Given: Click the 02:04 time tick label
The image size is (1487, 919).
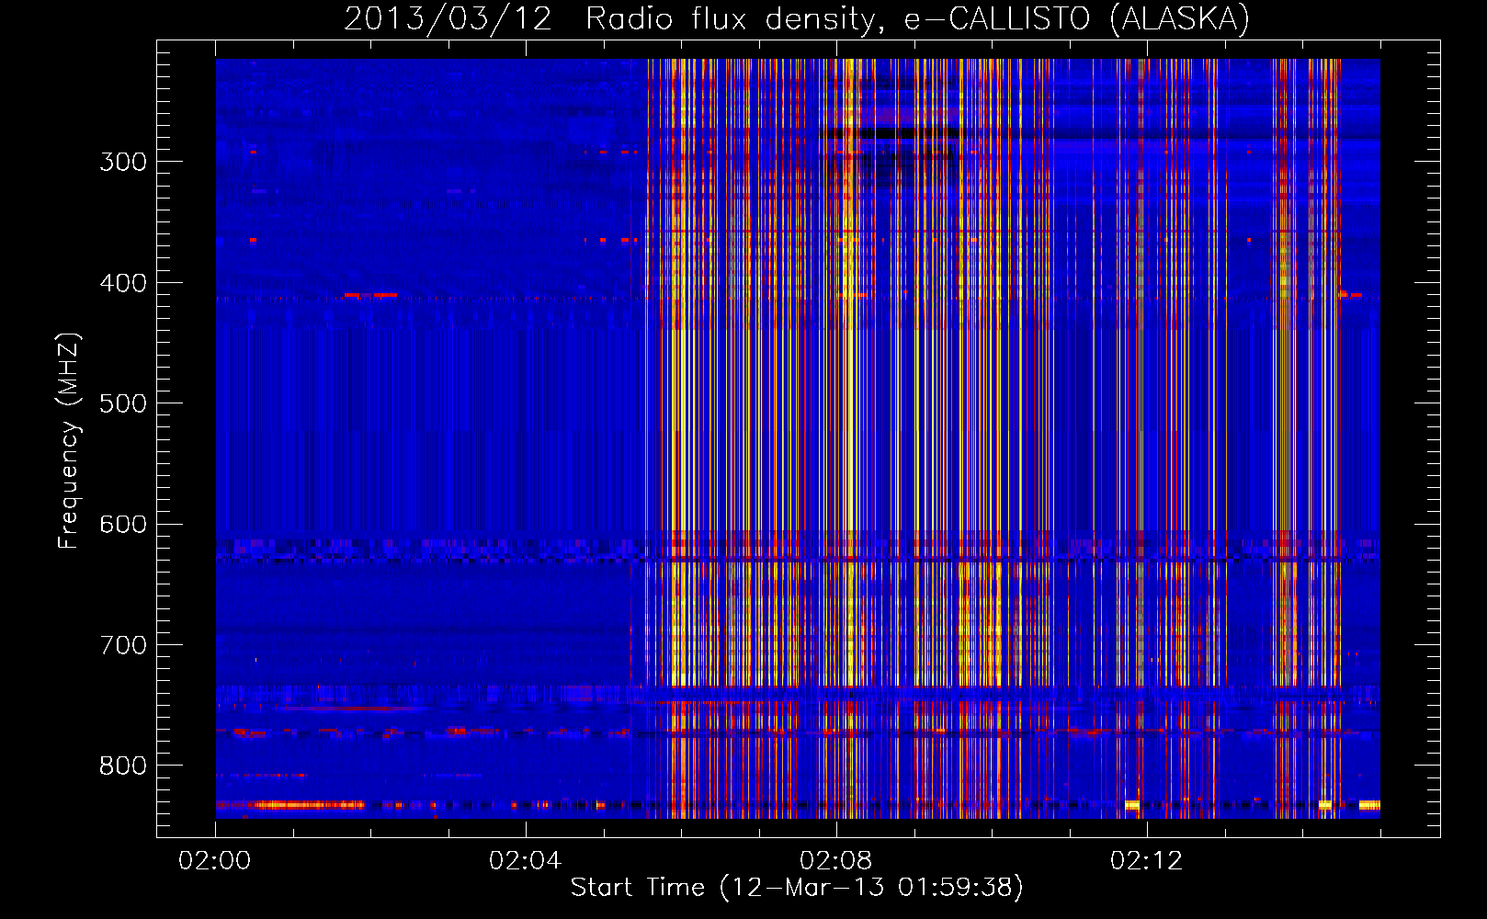Looking at the screenshot, I should (525, 860).
